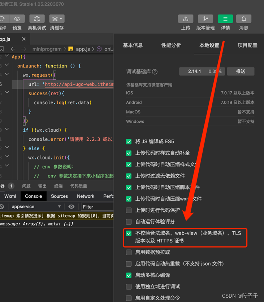Viewport: 264px width, 302px height.
Task: Open the Network devtools tab
Action: coord(86,196)
